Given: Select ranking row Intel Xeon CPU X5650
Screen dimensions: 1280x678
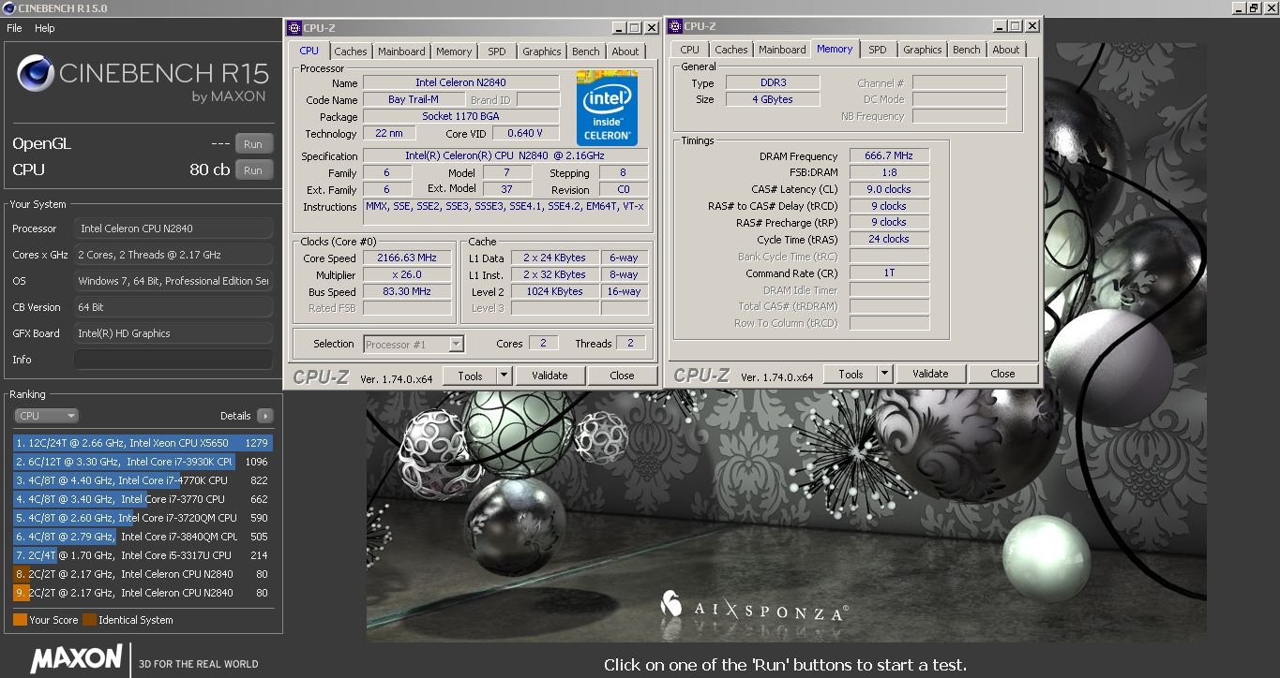Looking at the screenshot, I should click(142, 443).
